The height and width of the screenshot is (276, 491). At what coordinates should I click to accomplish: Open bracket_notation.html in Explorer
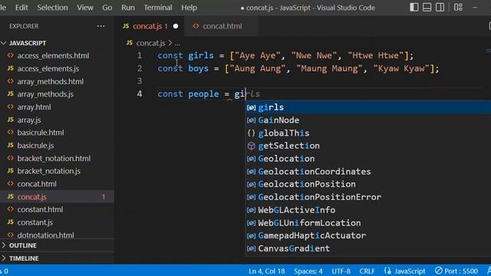54,159
